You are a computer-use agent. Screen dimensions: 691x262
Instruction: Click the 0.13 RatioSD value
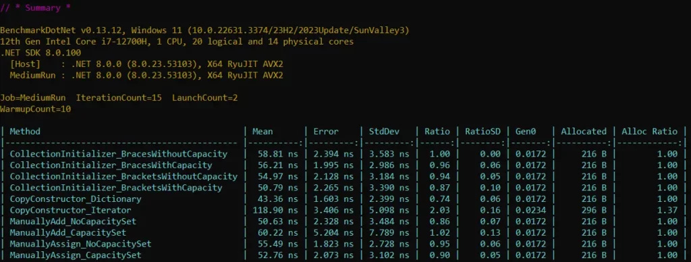491,232
